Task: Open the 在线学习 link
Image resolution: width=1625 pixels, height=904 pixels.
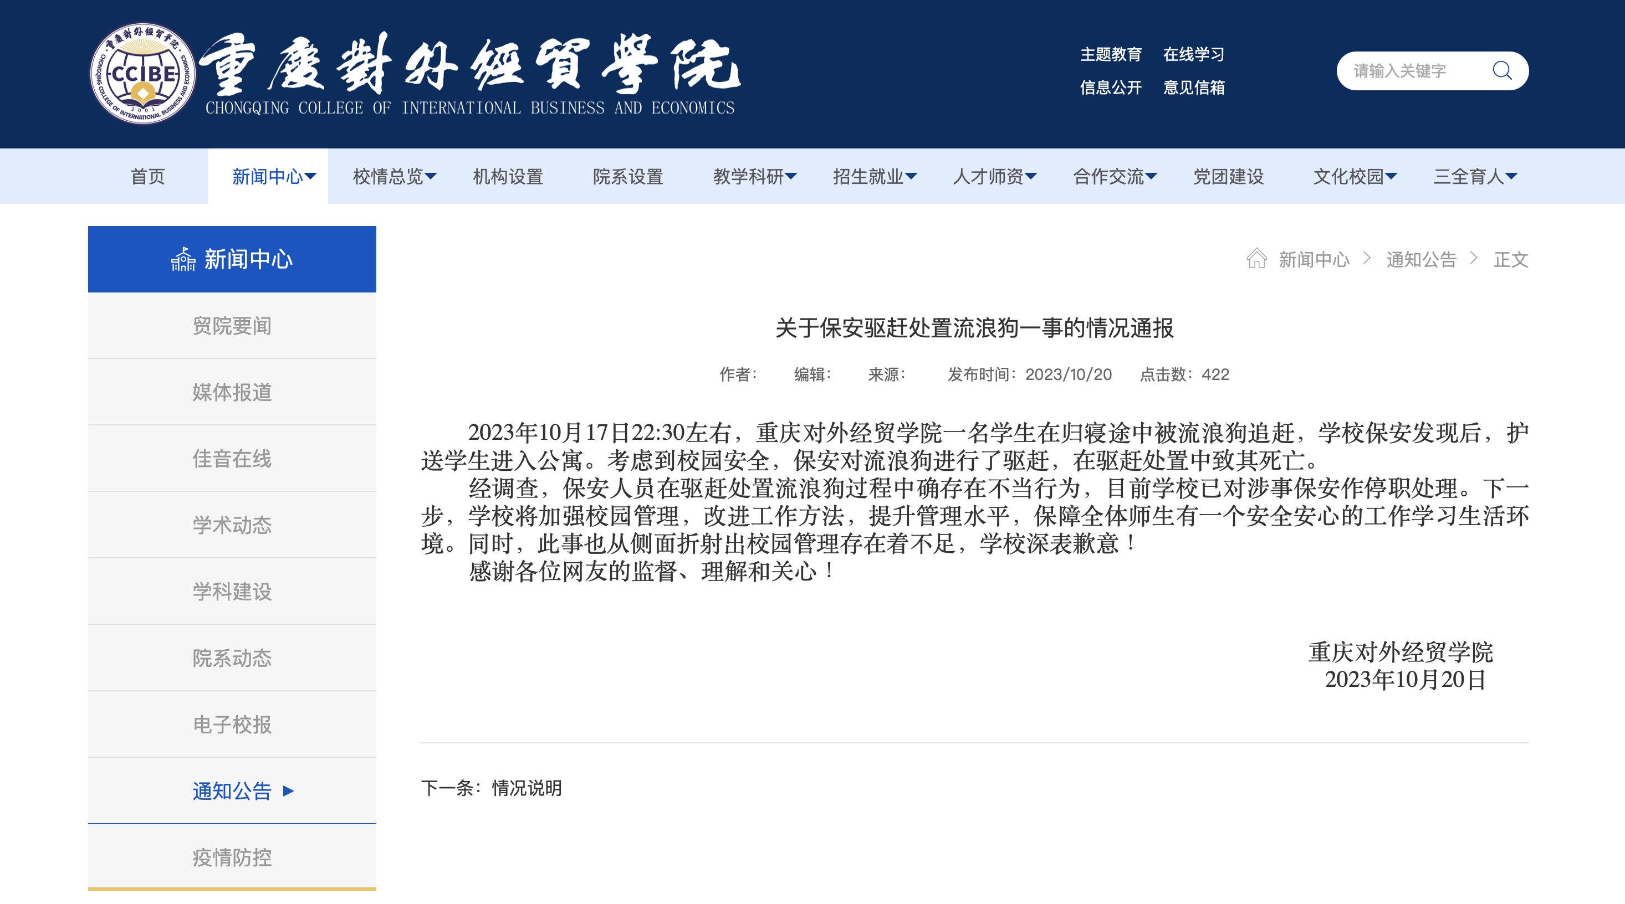Action: point(1194,54)
